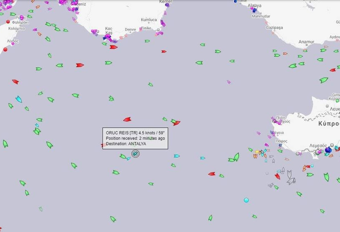Click the Kumluca town label
The image size is (340, 232).
pyautogui.click(x=149, y=19)
